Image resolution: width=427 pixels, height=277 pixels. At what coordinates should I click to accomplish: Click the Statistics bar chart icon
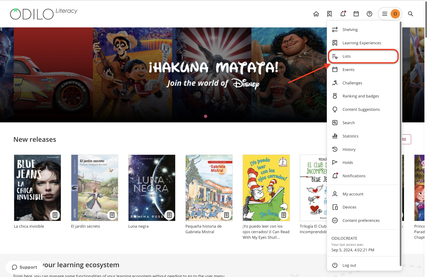[x=335, y=136]
